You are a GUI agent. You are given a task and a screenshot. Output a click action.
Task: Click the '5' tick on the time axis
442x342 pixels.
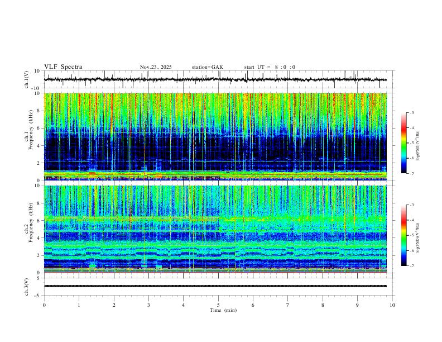coord(218,305)
